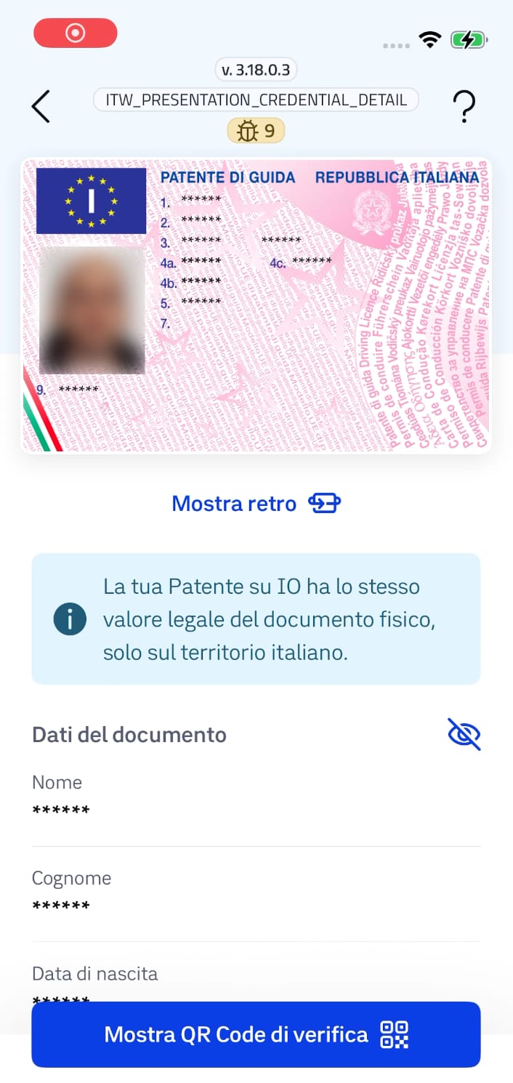The height and width of the screenshot is (1083, 513).
Task: Toggle document data visibility with crossed eye
Action: (464, 735)
